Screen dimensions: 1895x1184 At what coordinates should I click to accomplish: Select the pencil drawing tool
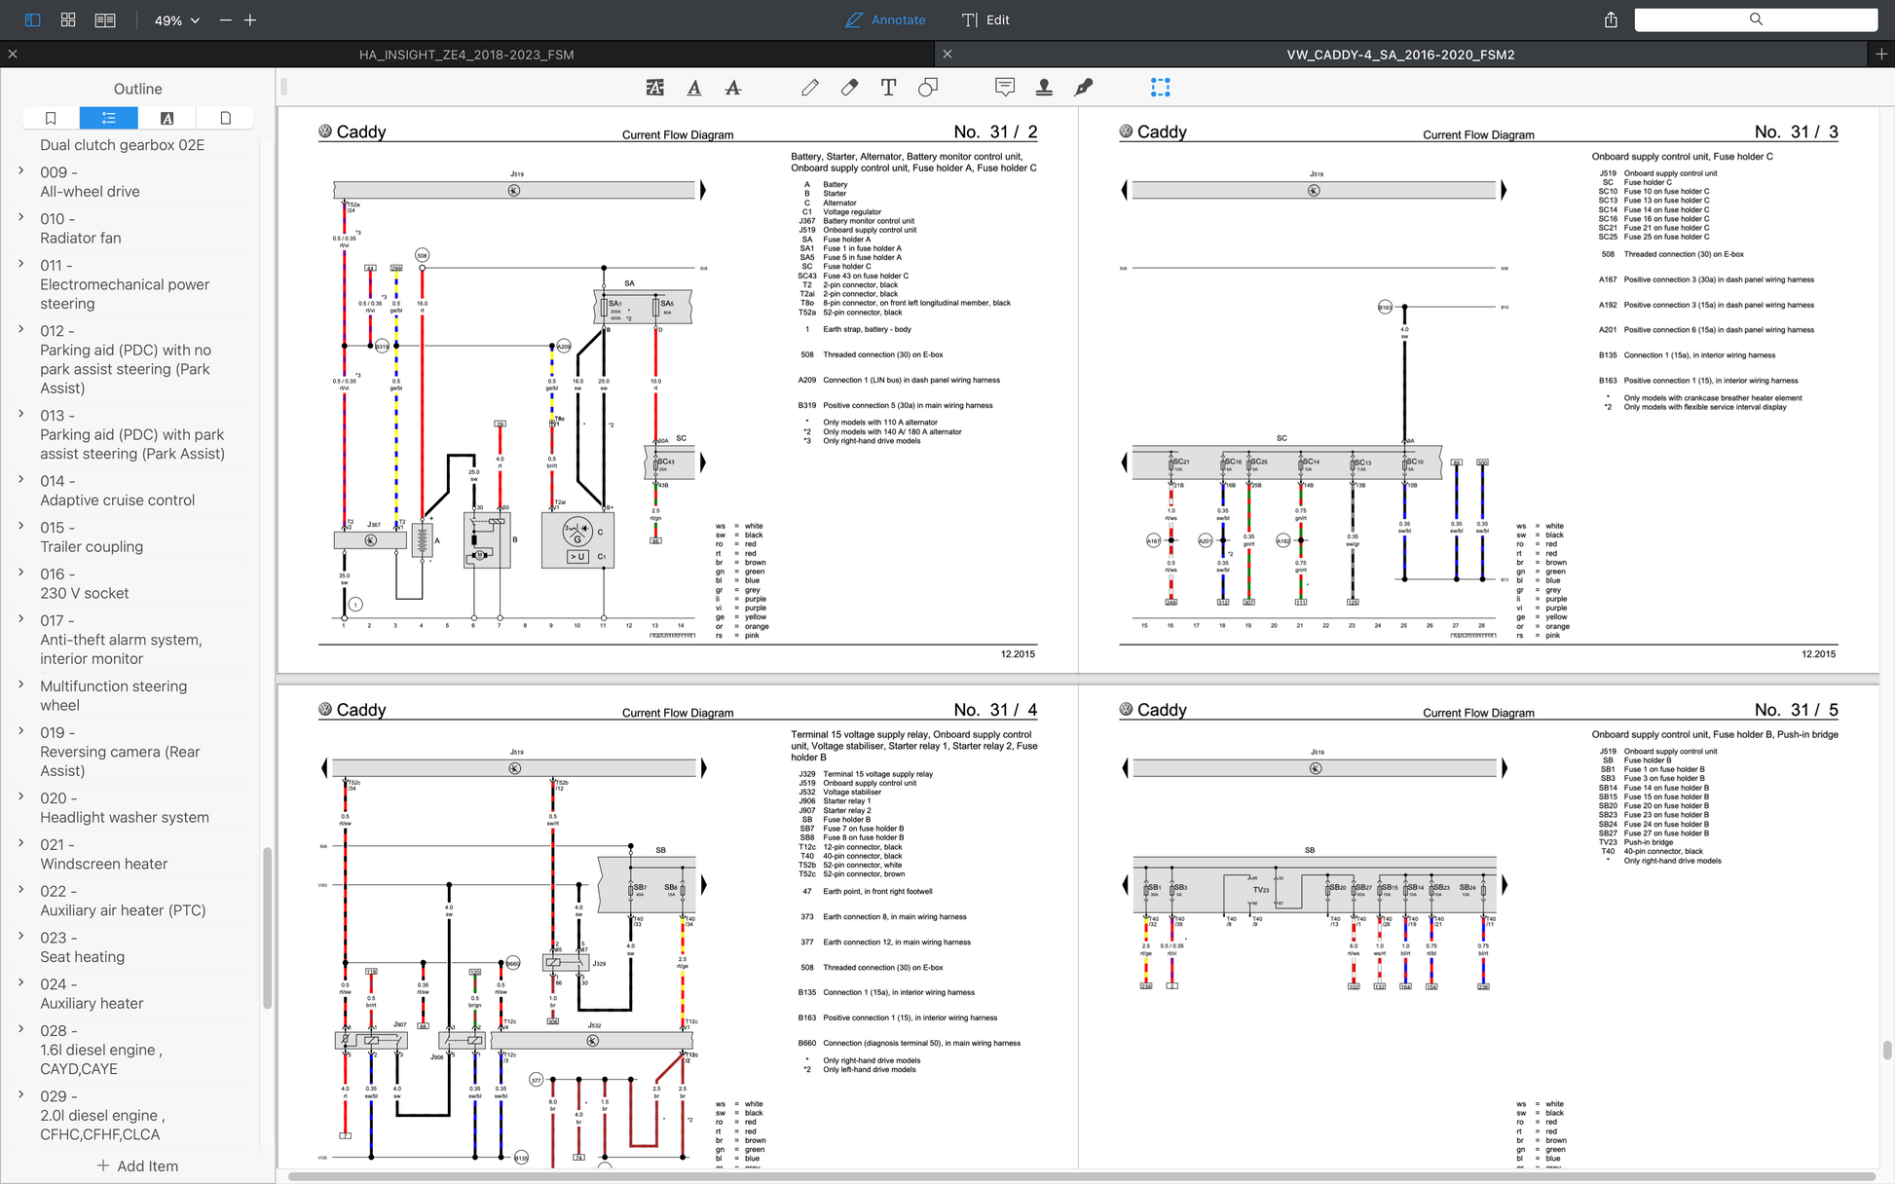[810, 88]
